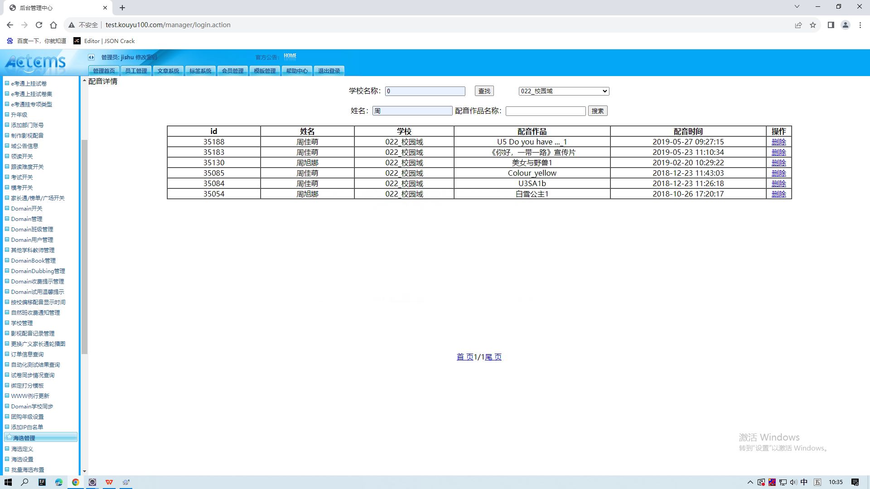Open the JSON Crack Editor bookmark

click(104, 41)
